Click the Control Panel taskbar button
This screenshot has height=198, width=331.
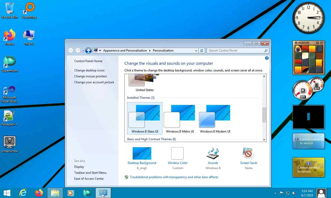click(x=103, y=193)
